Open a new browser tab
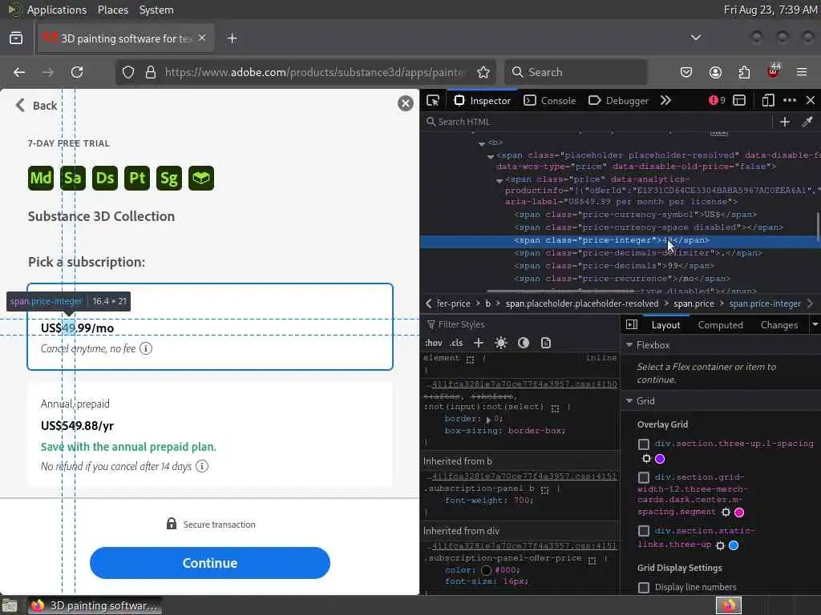The width and height of the screenshot is (821, 615). pyautogui.click(x=232, y=38)
